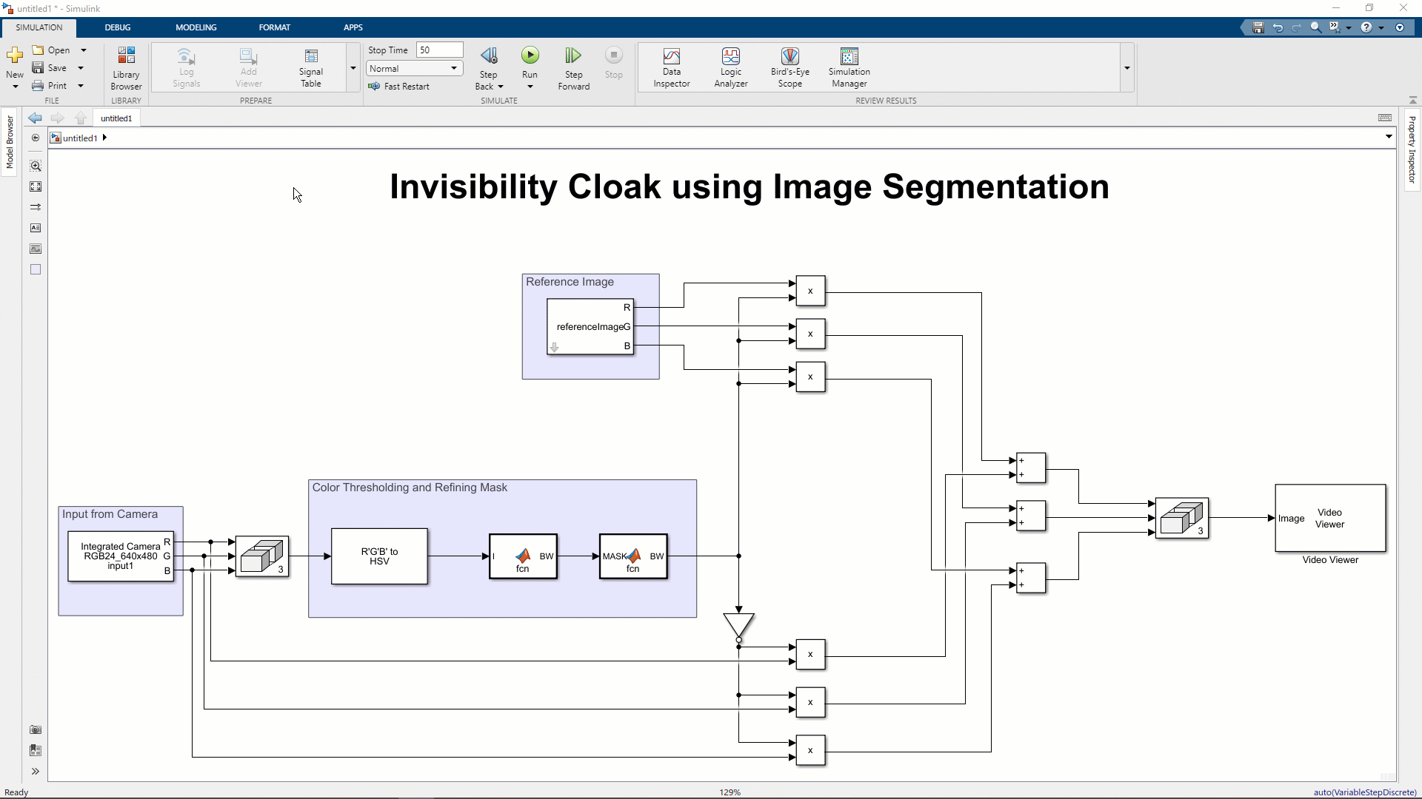Screen dimensions: 1422x799
Task: Click the Step Back button
Action: (x=489, y=56)
